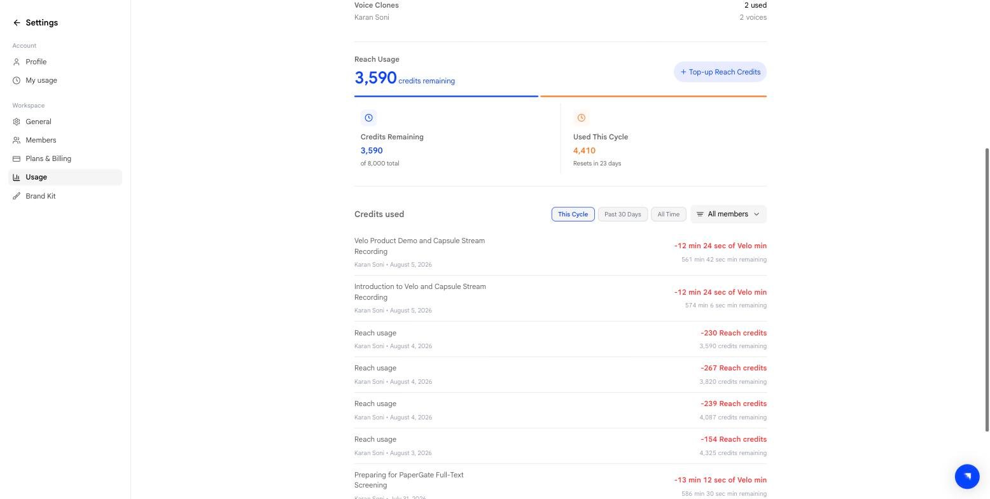
Task: Click the Resets in 23 days text
Action: pos(597,164)
